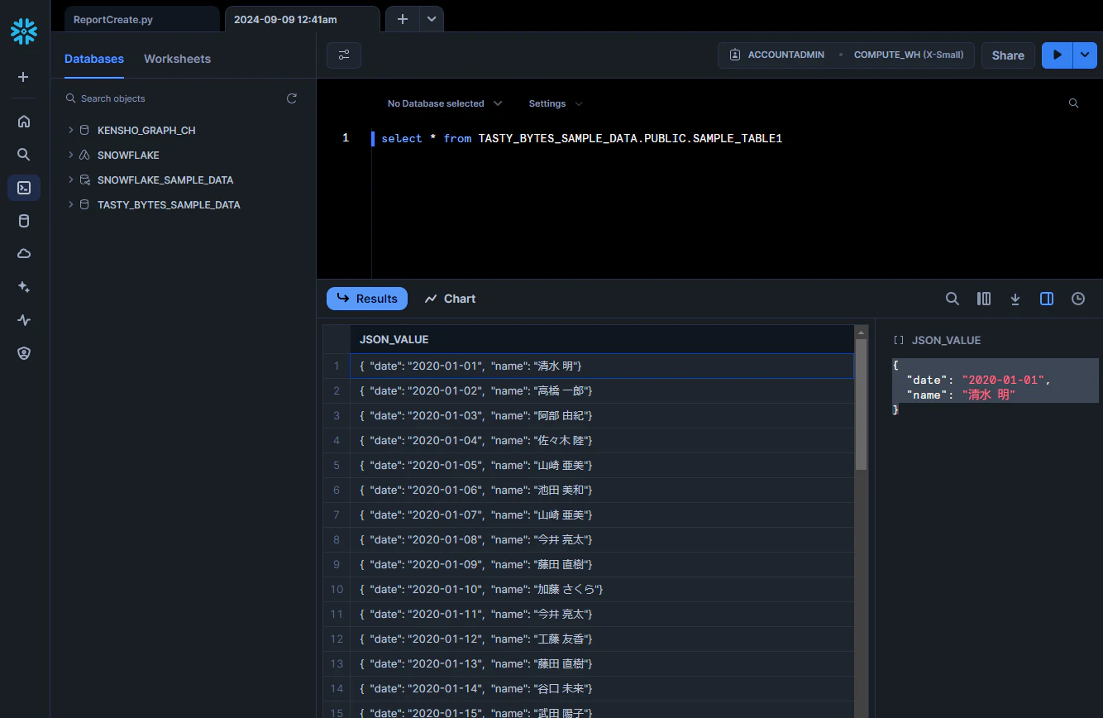Select the 2024-09-09 12:41am worksheet tab
The width and height of the screenshot is (1103, 718).
(x=303, y=19)
